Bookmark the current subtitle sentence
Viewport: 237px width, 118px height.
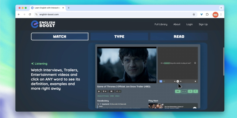(195, 63)
